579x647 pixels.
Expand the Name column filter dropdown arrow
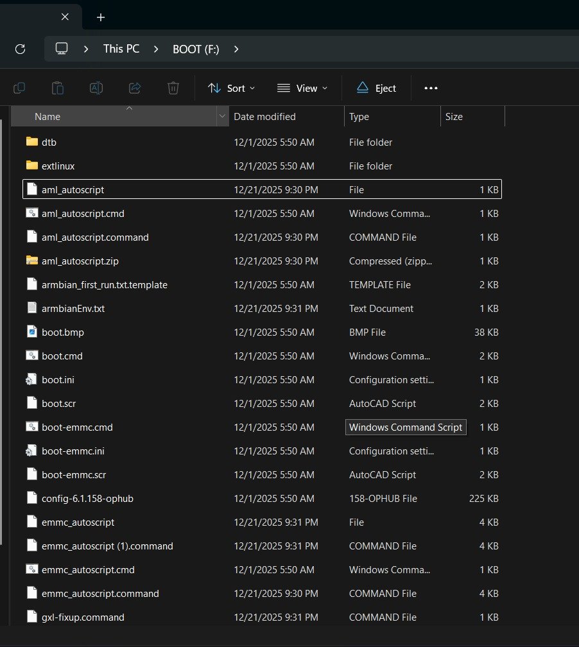(x=222, y=116)
